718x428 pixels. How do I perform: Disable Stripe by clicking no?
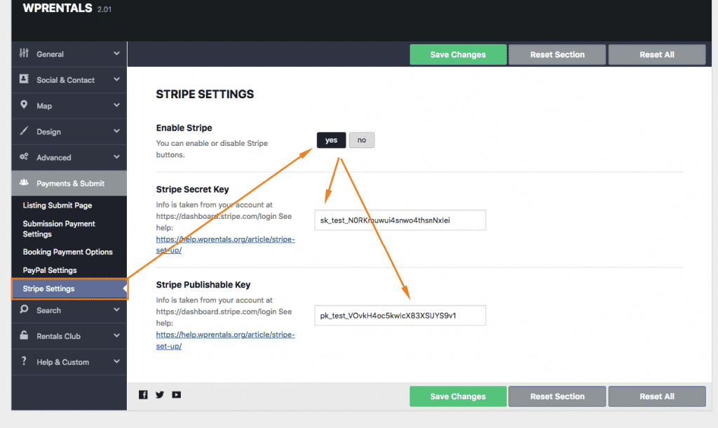point(361,140)
